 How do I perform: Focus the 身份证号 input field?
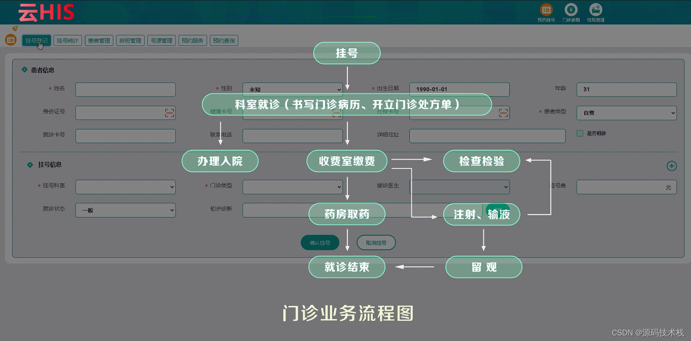[126, 113]
